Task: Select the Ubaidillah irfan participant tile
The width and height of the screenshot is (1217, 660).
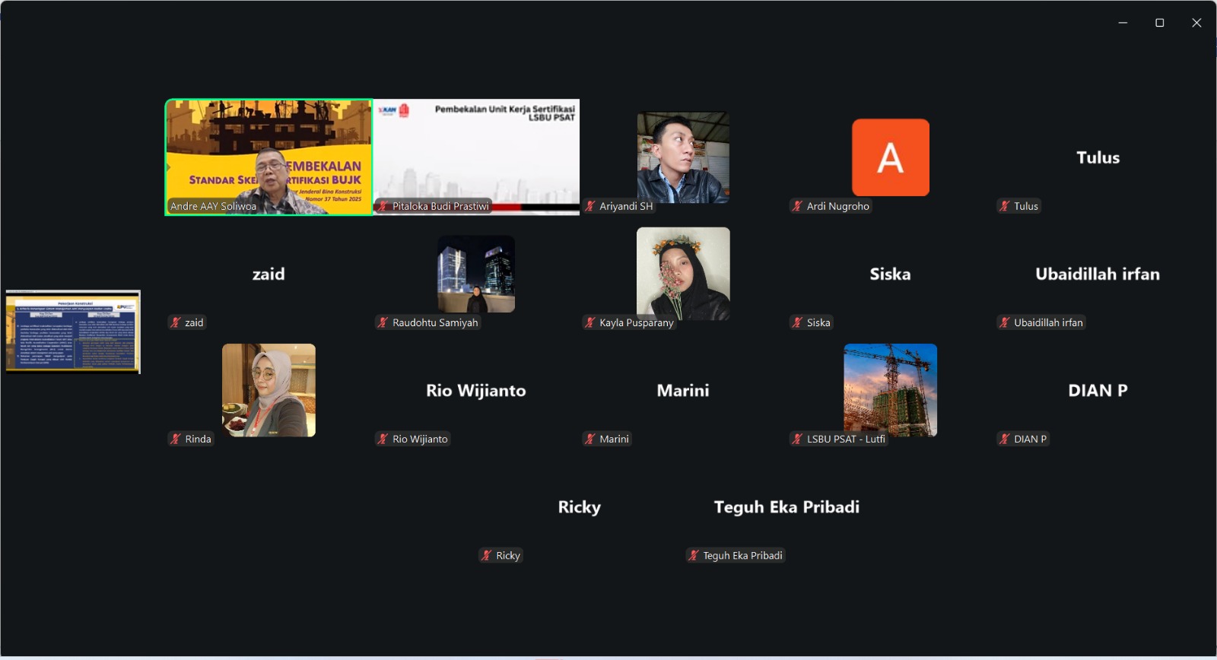Action: (1097, 274)
